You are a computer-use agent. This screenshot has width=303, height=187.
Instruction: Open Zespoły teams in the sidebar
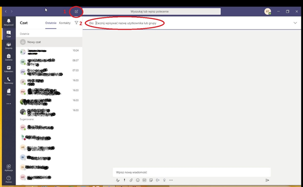click(9, 46)
